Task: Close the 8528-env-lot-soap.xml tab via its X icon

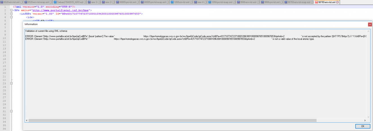Action: click(x=50, y=2)
